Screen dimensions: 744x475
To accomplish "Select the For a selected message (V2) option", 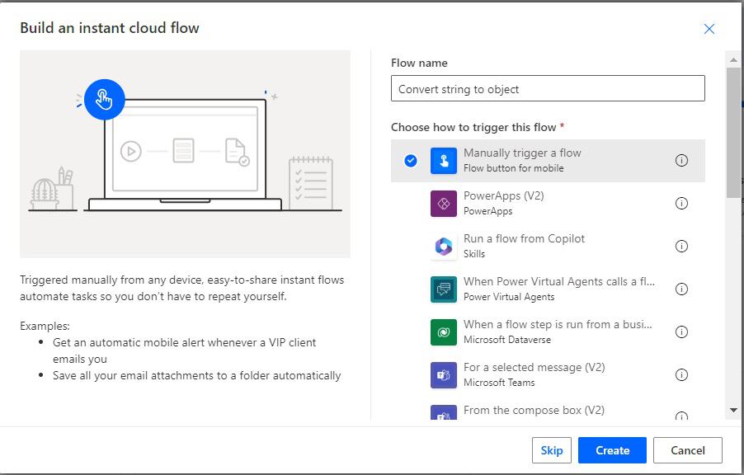I will [x=548, y=375].
